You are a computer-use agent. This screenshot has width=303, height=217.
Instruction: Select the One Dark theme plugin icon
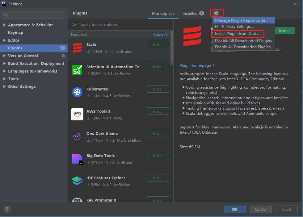tap(78, 136)
